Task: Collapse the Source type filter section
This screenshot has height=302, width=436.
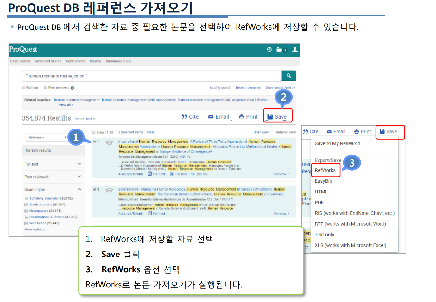Action: pyautogui.click(x=79, y=189)
